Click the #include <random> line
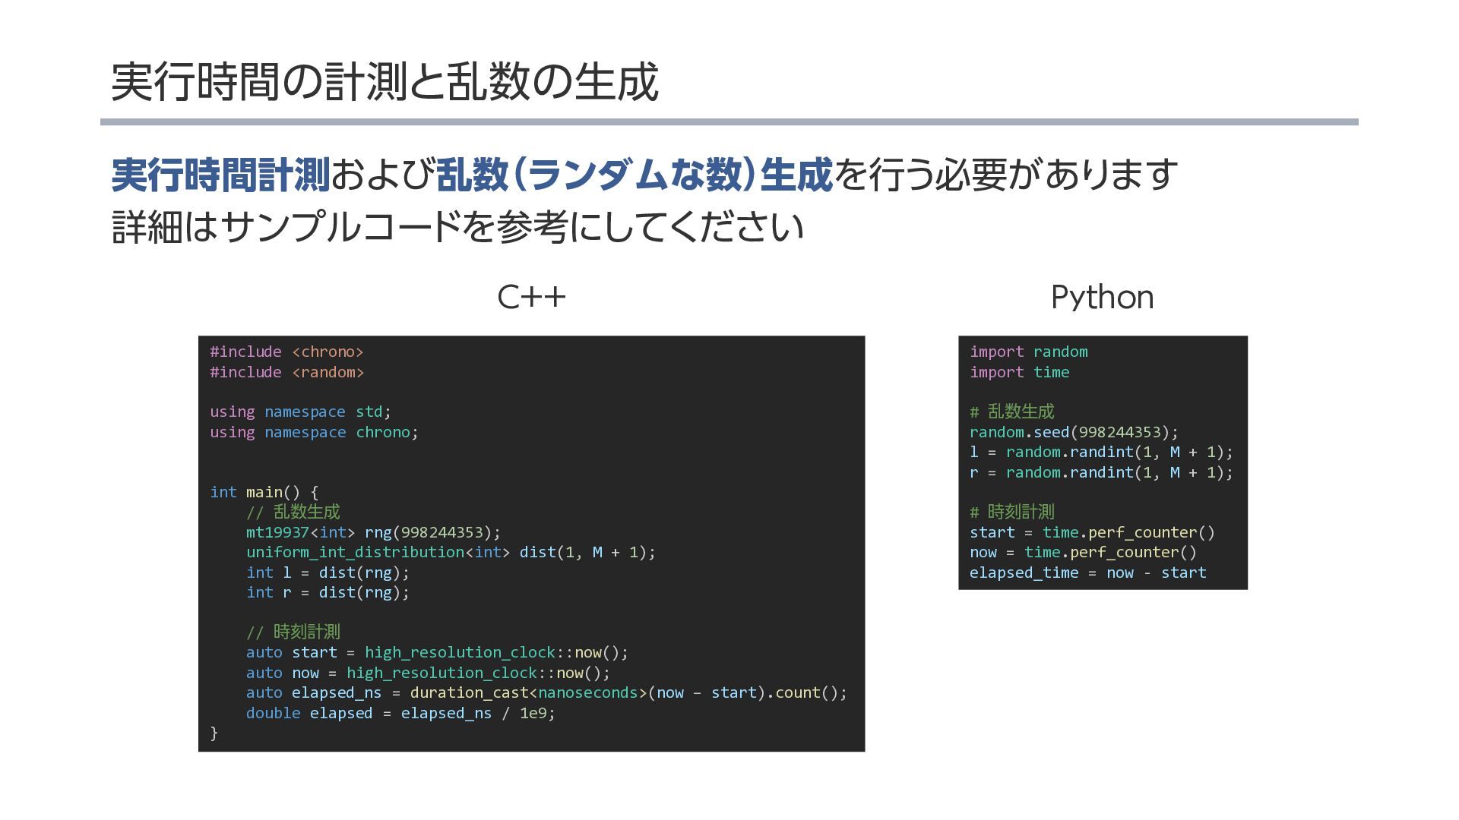 pos(286,372)
